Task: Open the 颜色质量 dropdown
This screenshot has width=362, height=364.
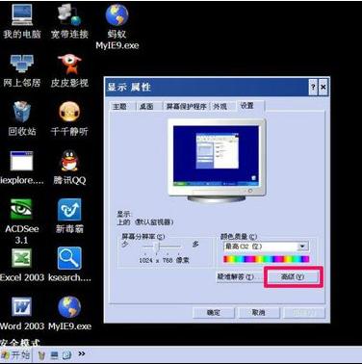Action: [266, 247]
